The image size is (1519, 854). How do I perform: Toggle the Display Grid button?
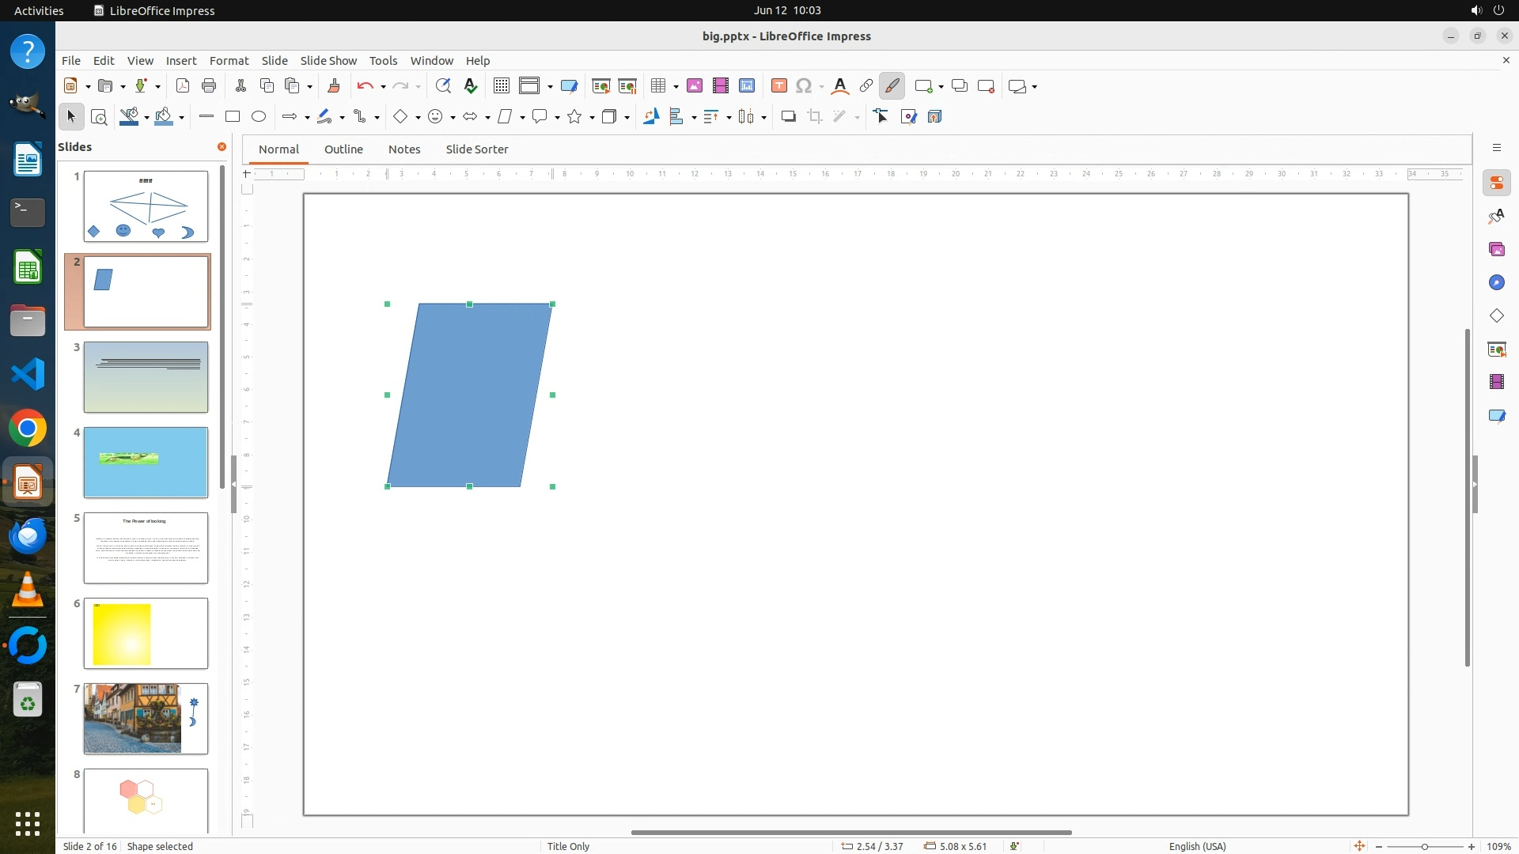[501, 86]
